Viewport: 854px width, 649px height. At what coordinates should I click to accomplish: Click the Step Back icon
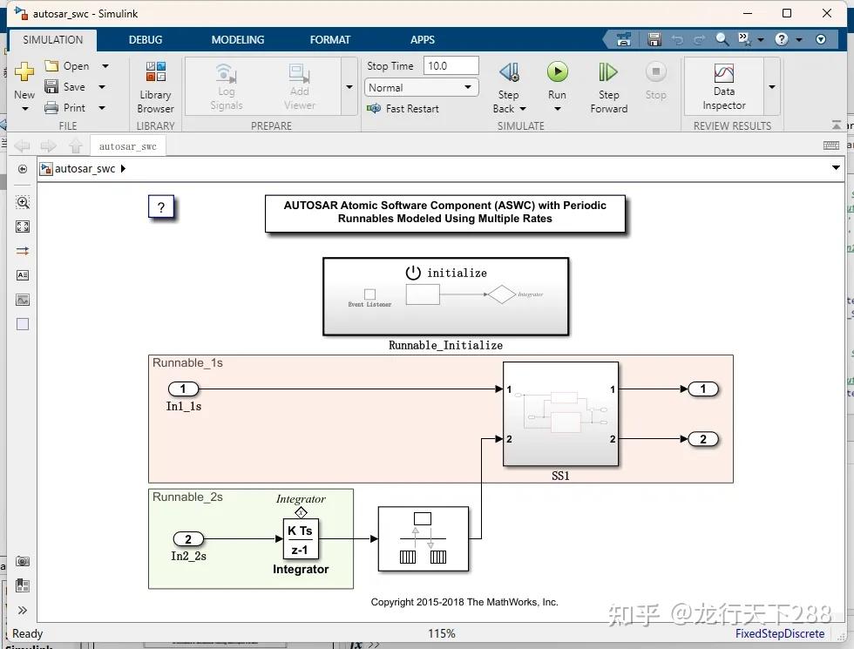(x=509, y=71)
